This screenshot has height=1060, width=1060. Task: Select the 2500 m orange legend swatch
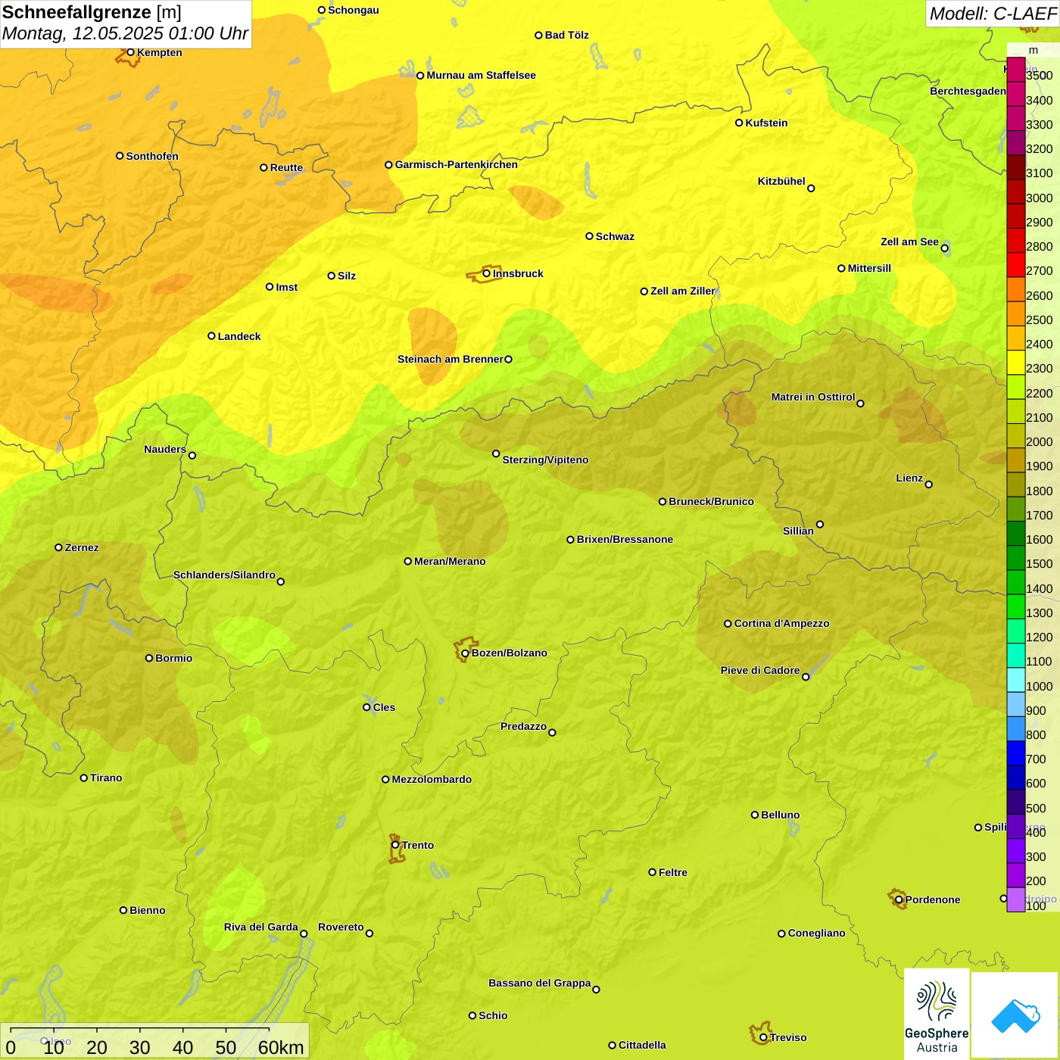click(x=1016, y=314)
